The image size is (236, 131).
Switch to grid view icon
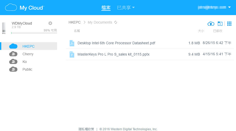[x=229, y=24]
